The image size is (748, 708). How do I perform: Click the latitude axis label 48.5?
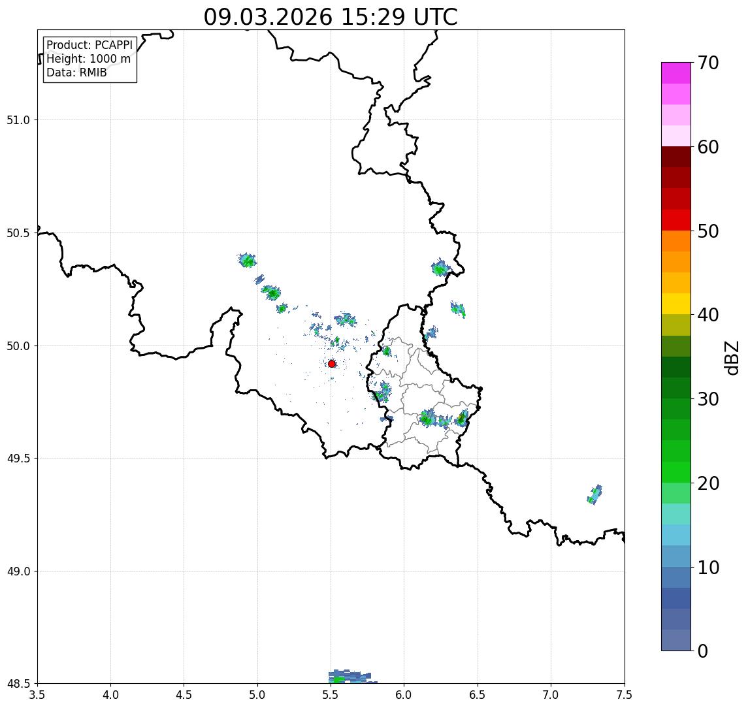pyautogui.click(x=18, y=684)
